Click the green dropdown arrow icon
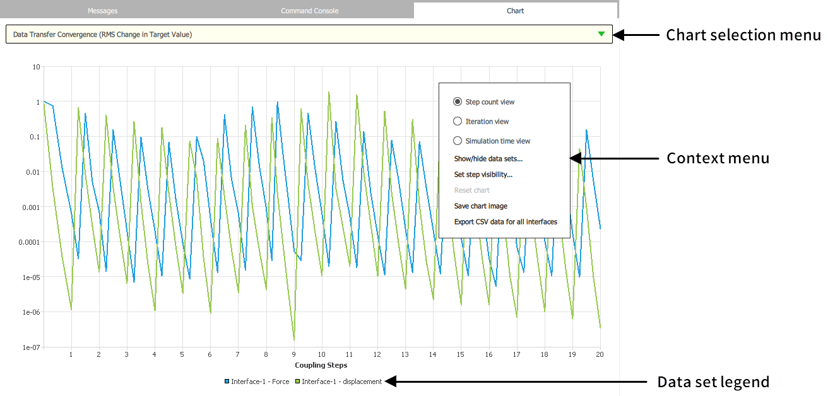The image size is (828, 396). [x=600, y=34]
